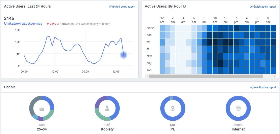The width and height of the screenshot is (280, 134).
Task: Click the highlighted data point on line chart
Action: pyautogui.click(x=124, y=55)
